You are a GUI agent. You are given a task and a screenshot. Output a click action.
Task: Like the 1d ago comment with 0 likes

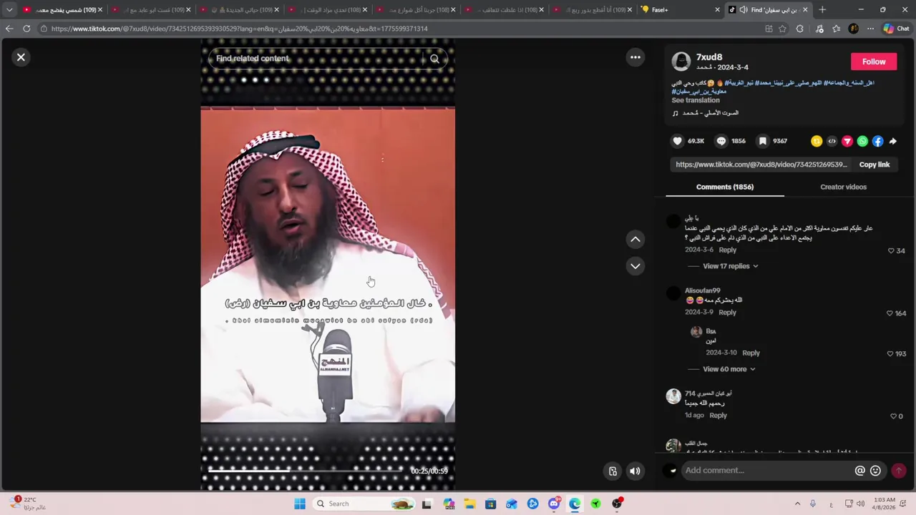(893, 416)
